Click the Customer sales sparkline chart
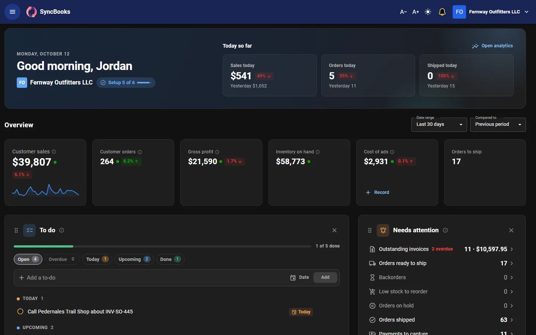 click(x=45, y=190)
